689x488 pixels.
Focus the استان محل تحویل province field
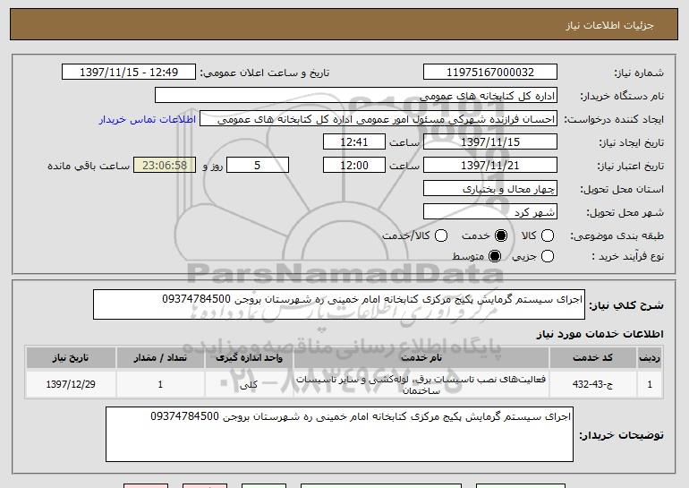pos(489,189)
